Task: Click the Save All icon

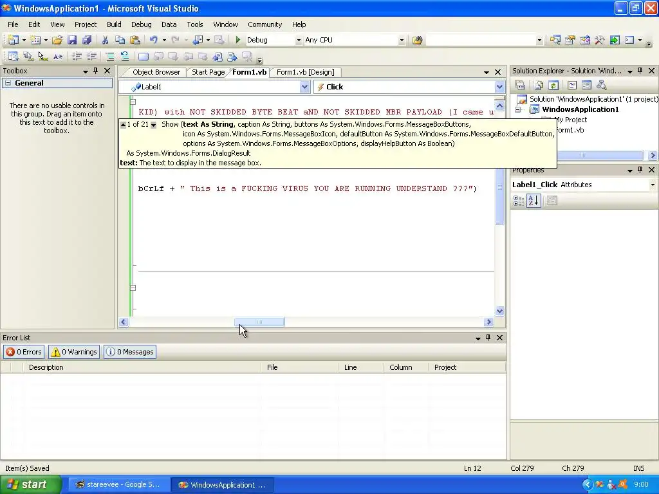Action: pos(87,40)
